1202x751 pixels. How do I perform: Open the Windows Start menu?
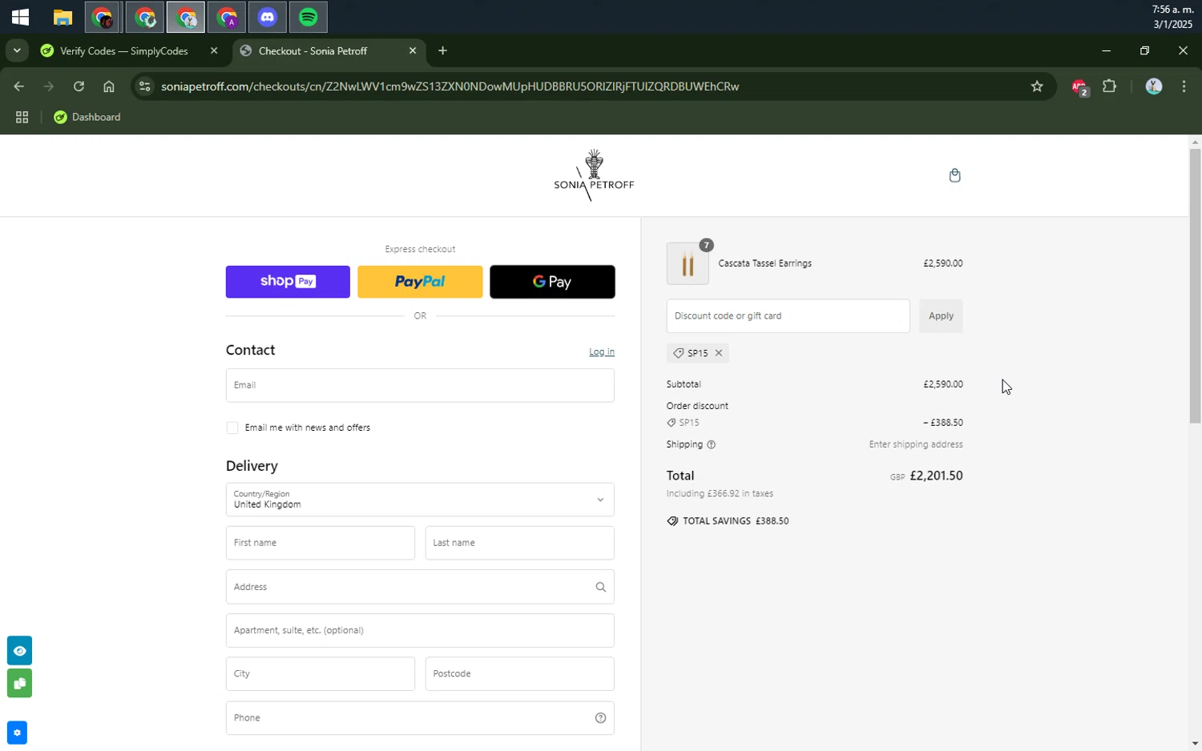tap(21, 17)
